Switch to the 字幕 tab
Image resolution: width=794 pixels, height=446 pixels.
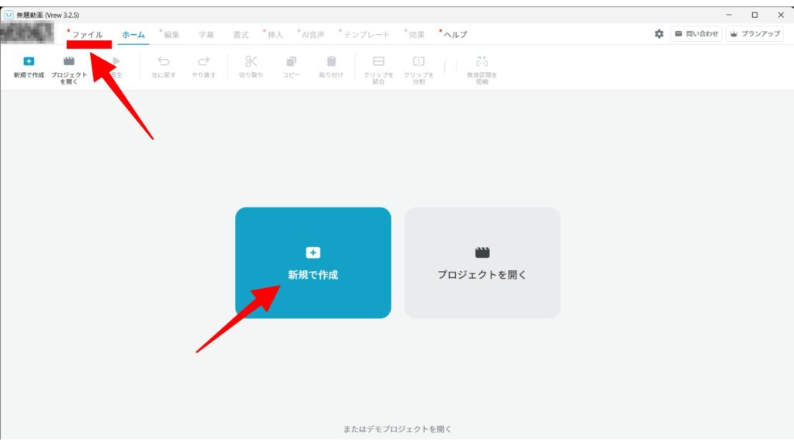(x=205, y=35)
